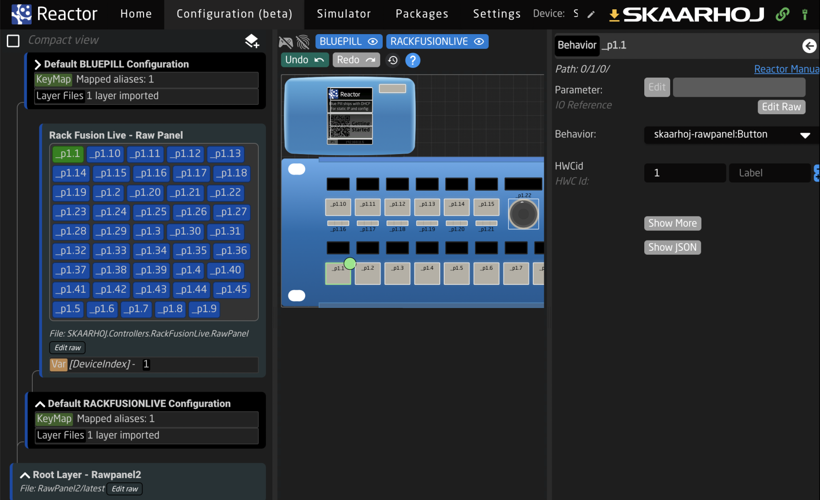Open the Configuration (beta) tab
820x500 pixels.
click(234, 14)
